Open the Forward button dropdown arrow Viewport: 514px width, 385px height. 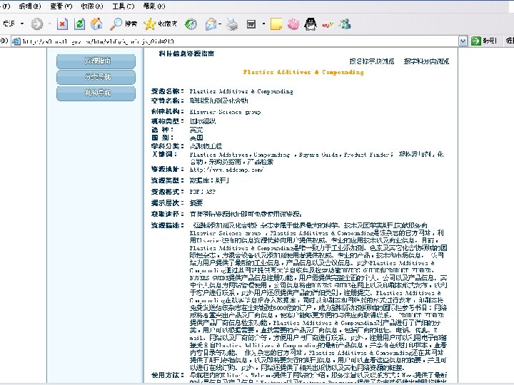click(49, 24)
